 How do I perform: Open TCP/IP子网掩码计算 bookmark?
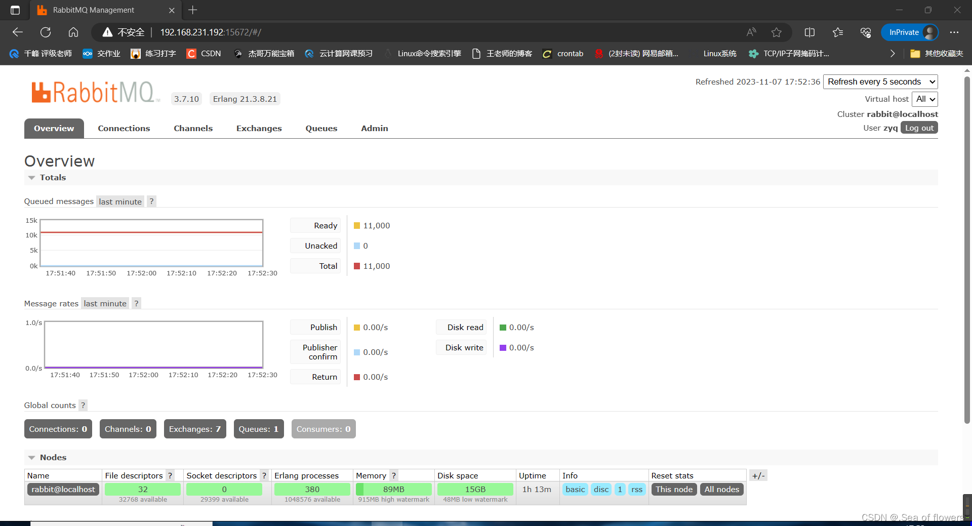(789, 54)
